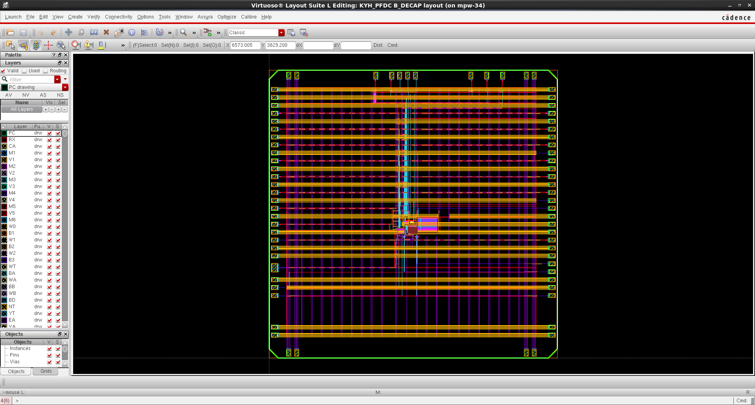The width and height of the screenshot is (755, 405).
Task: Click the Open folder toolbar icon
Action: tap(11, 33)
